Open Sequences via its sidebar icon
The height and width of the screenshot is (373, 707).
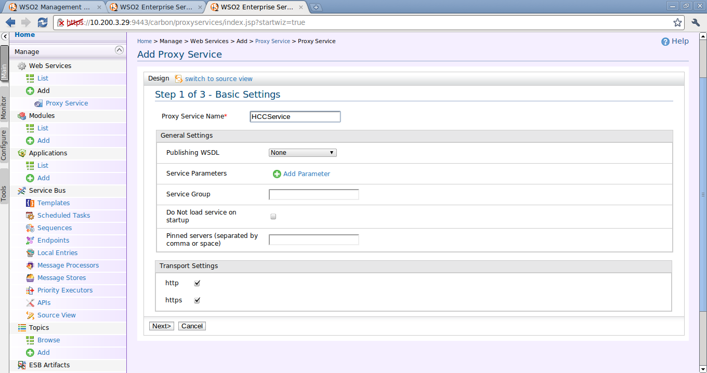click(x=31, y=228)
